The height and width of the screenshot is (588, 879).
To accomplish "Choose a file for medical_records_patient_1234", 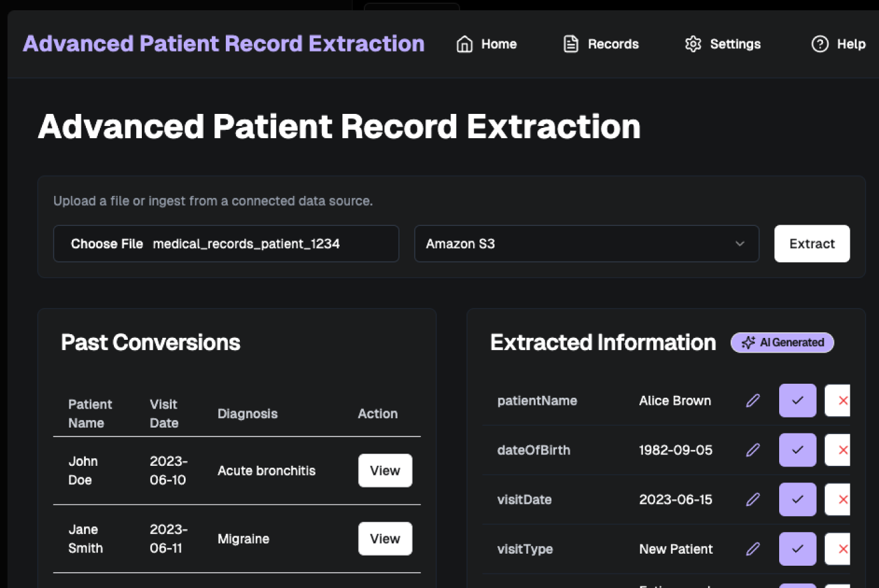I will point(107,244).
